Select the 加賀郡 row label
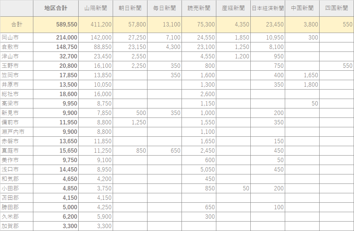 tap(17, 226)
